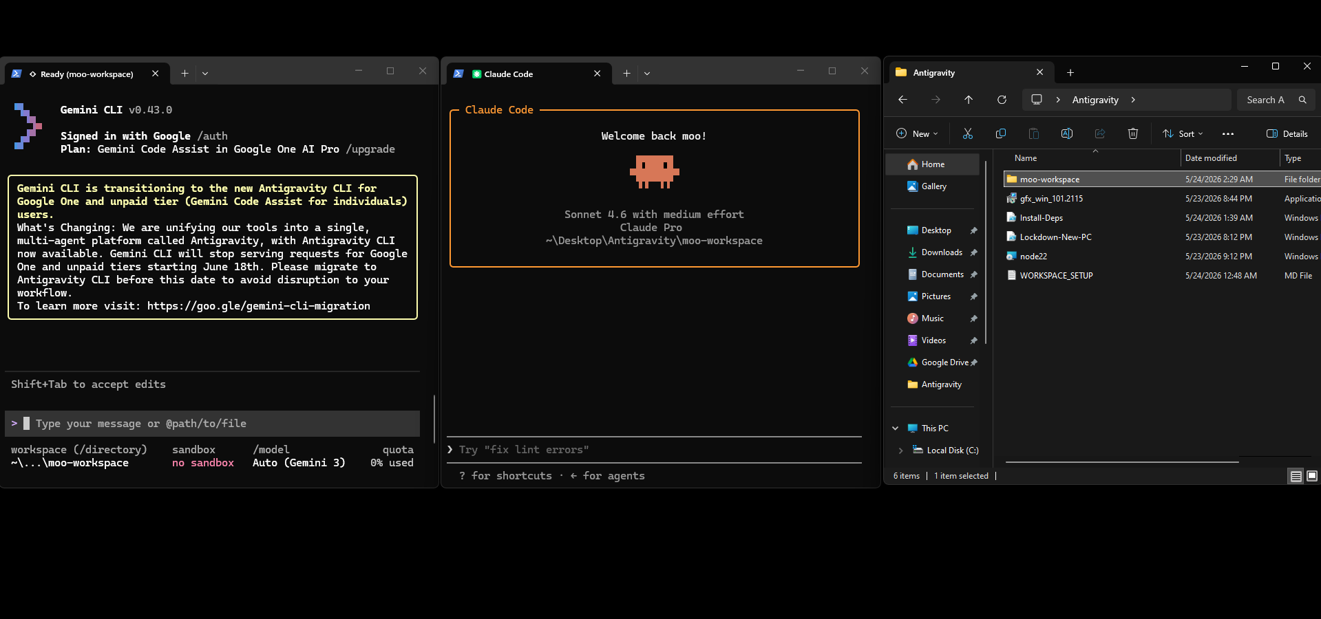Click Paste icon in File Explorer toolbar
Viewport: 1321px width, 619px height.
[x=1033, y=133]
